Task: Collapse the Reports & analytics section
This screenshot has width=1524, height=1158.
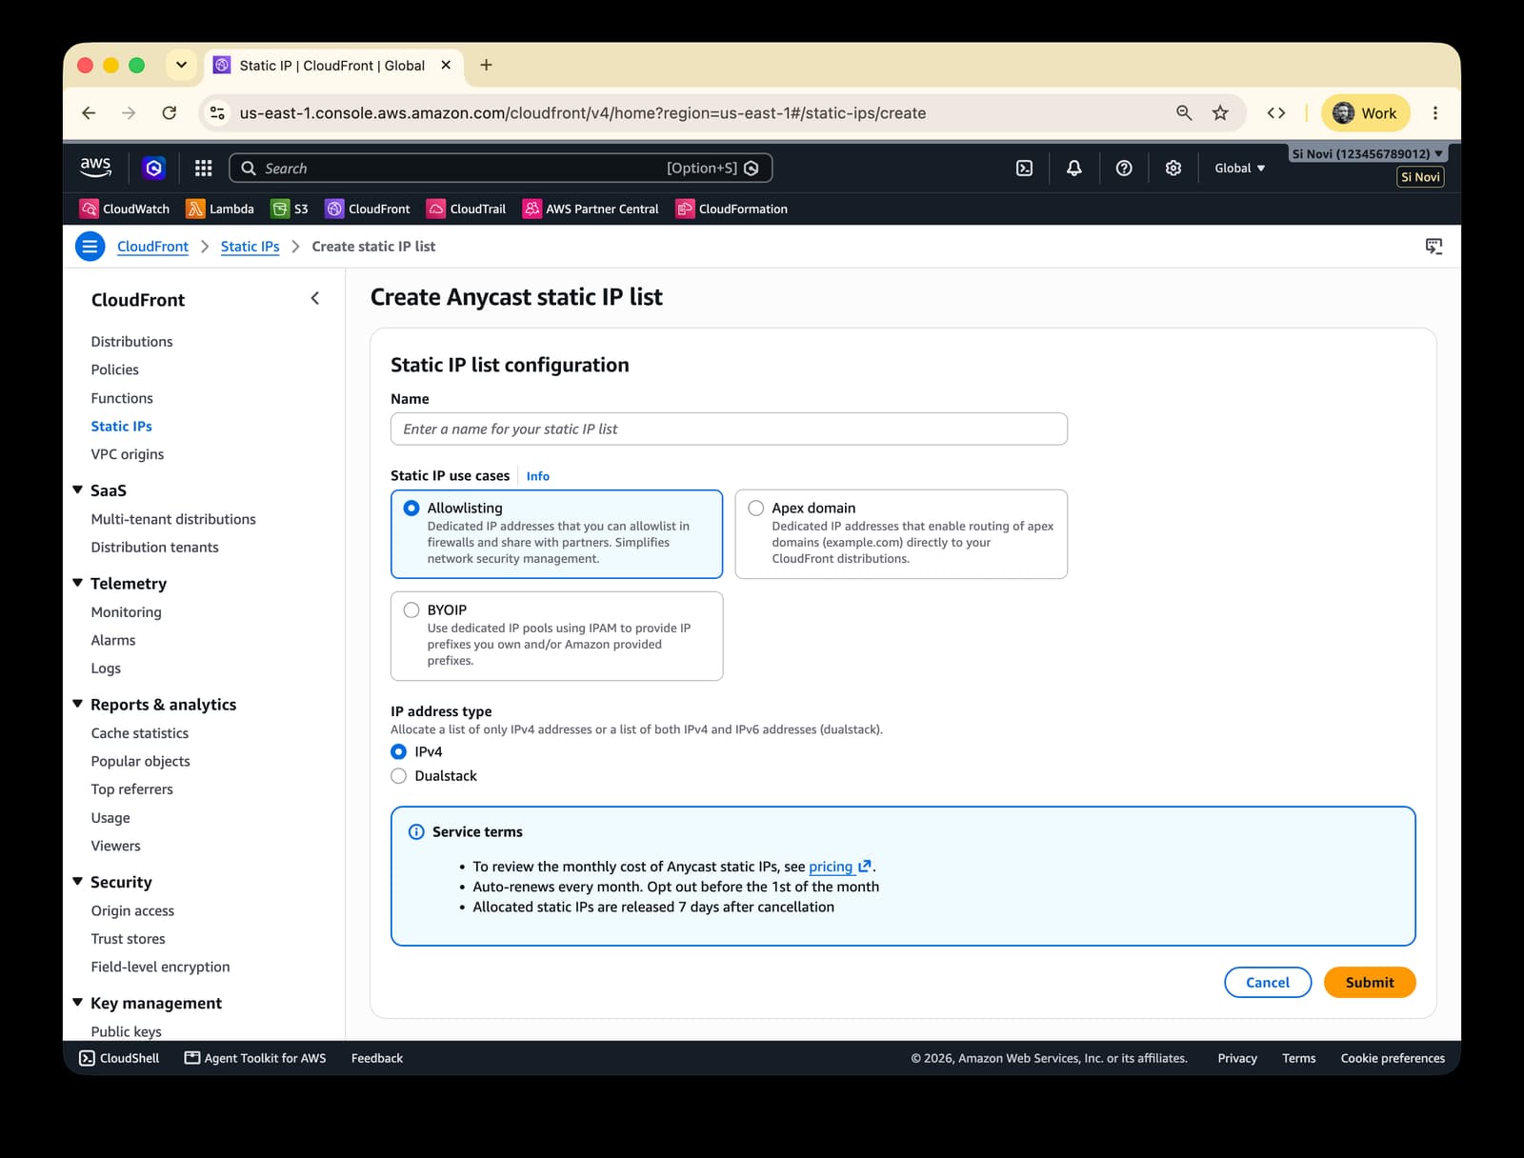Action: [x=78, y=705]
